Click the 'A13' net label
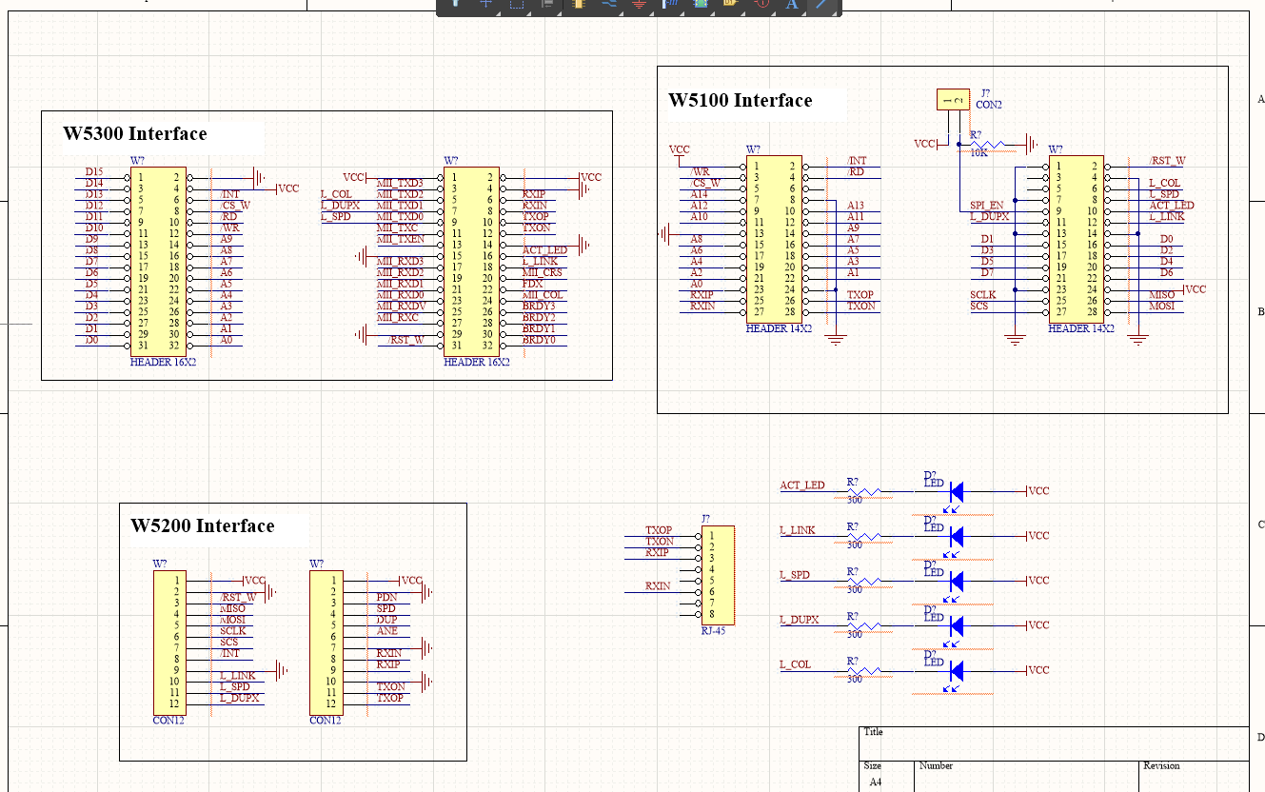Image resolution: width=1265 pixels, height=792 pixels. pyautogui.click(x=856, y=205)
